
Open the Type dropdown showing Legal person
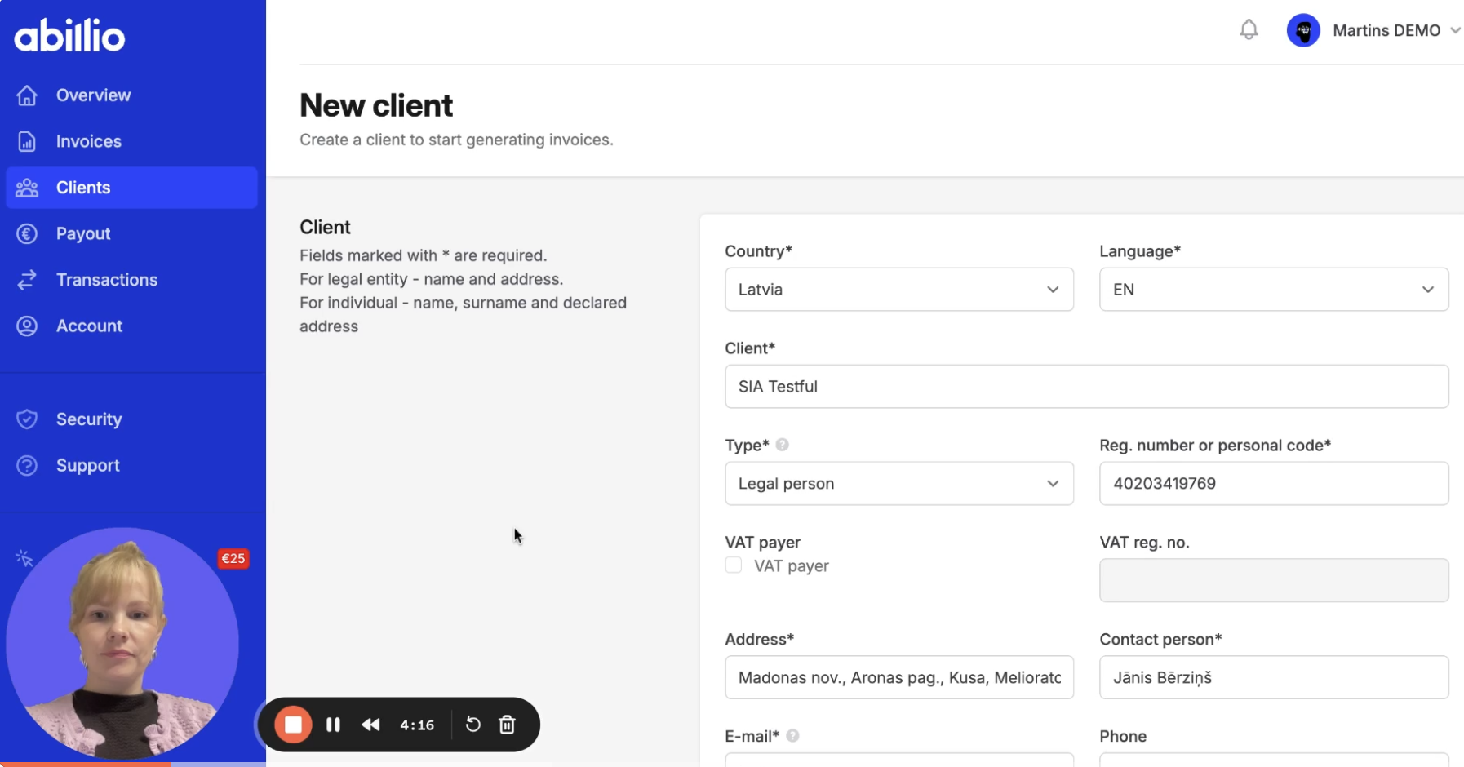(x=899, y=484)
